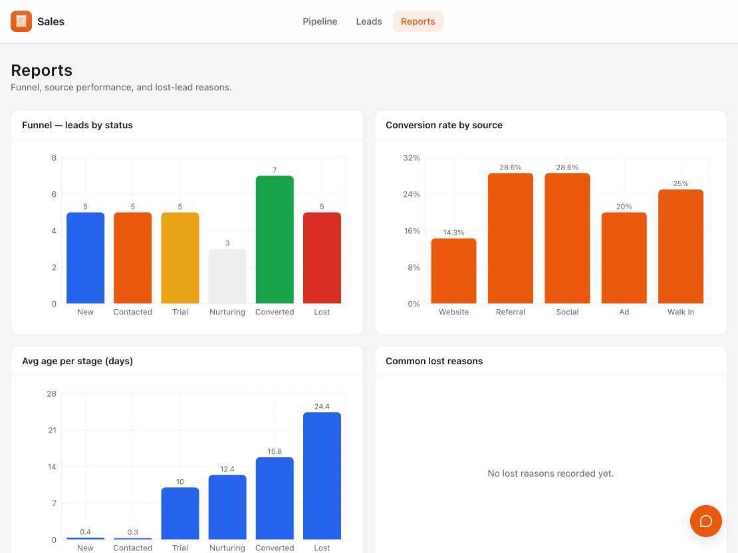Click the Sales brand name text
Viewport: 738px width, 553px height.
51,22
